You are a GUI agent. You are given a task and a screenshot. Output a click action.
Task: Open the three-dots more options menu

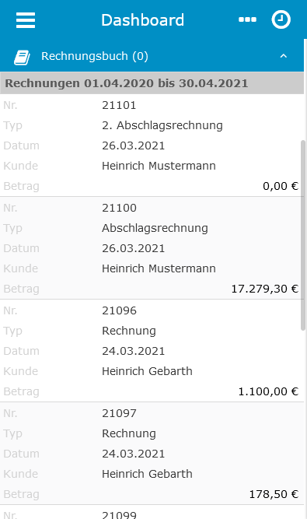247,20
